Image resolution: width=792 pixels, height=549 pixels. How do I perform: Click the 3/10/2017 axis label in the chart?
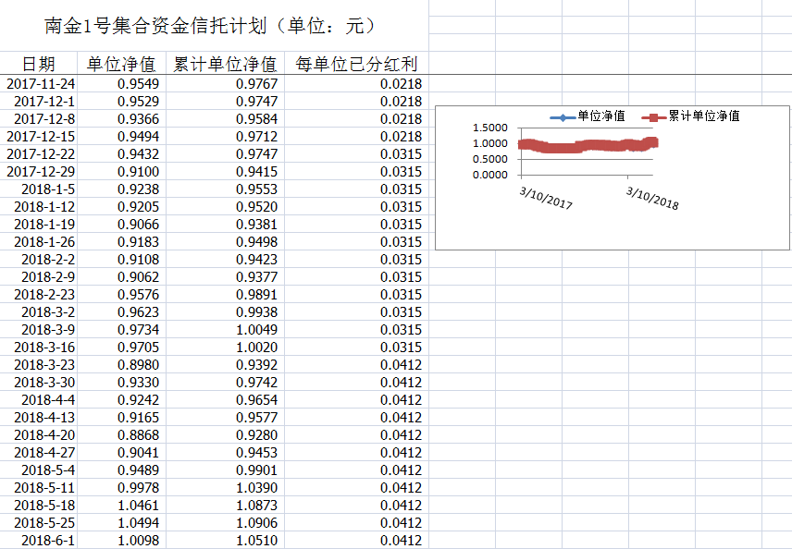pyautogui.click(x=546, y=197)
